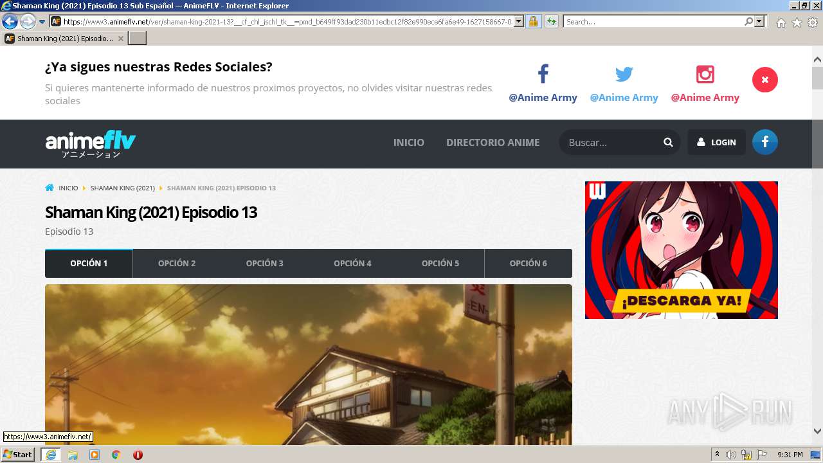This screenshot has width=823, height=463.
Task: Click the 9:31 PM taskbar clock
Action: (x=790, y=455)
